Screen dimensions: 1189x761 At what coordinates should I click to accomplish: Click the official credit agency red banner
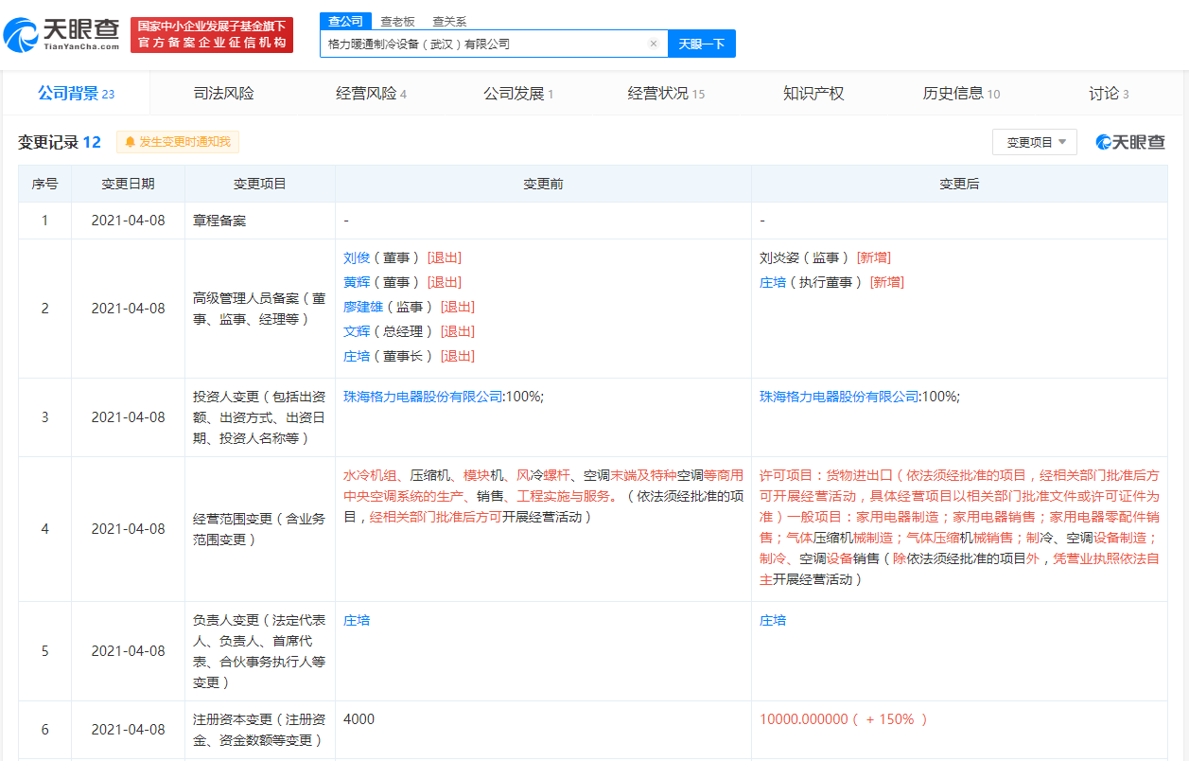(211, 35)
